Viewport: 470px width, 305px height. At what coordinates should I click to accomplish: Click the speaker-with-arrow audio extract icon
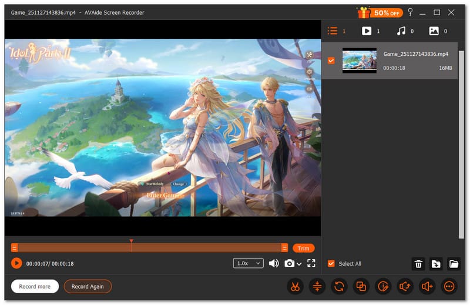[x=405, y=287]
